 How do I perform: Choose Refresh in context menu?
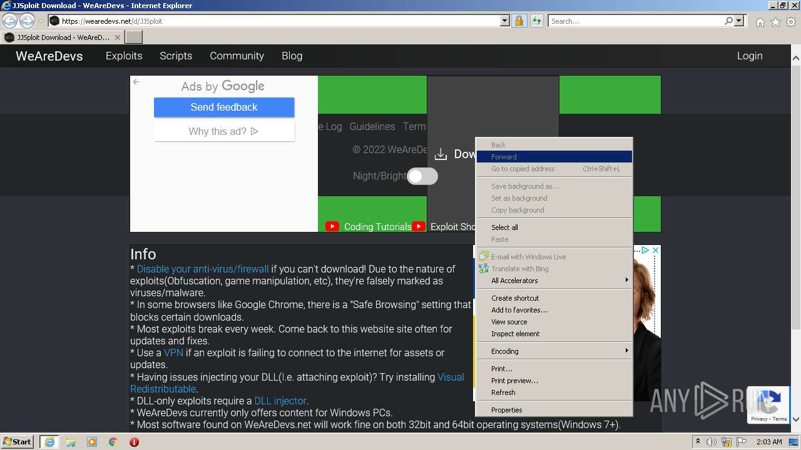tap(554, 392)
